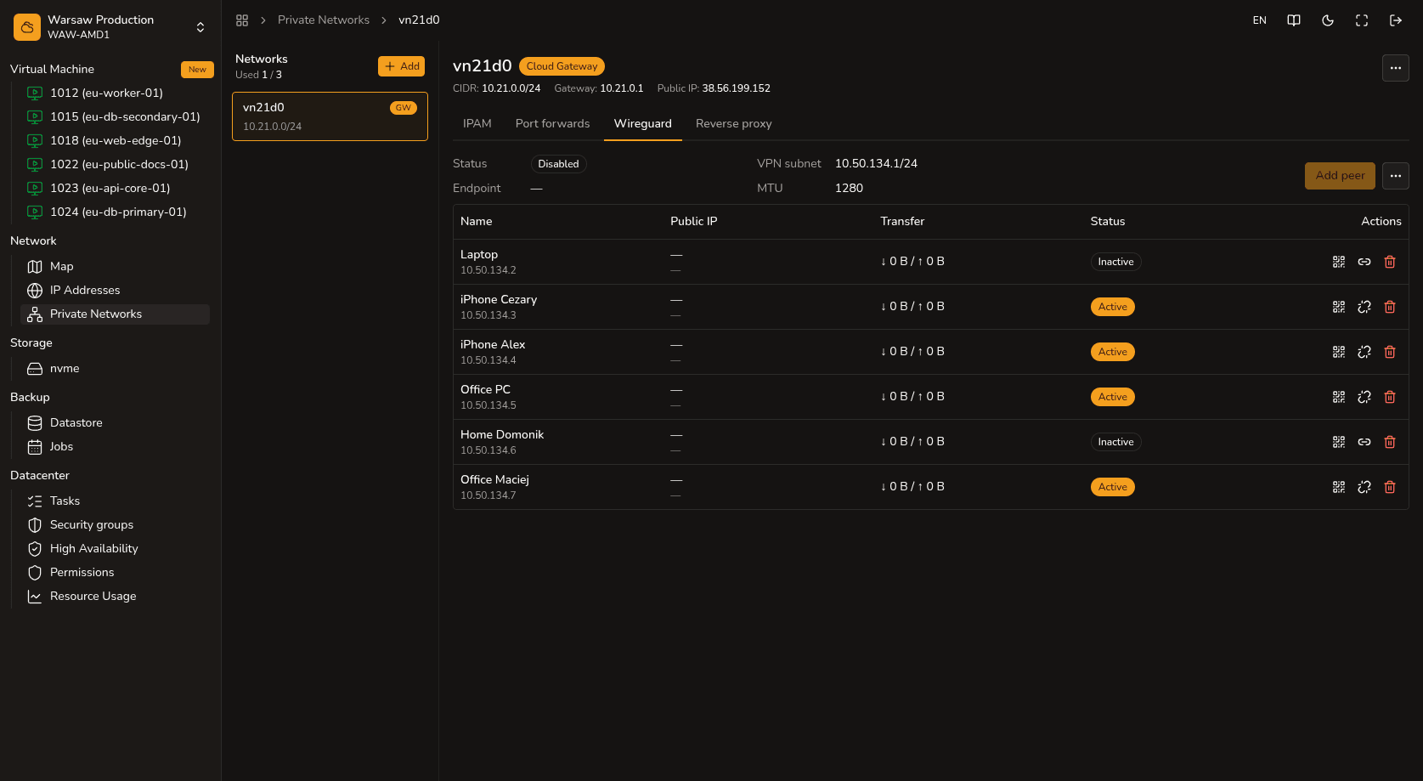Toggle dark mode moon icon
Viewport: 1423px width, 781px height.
[x=1328, y=20]
